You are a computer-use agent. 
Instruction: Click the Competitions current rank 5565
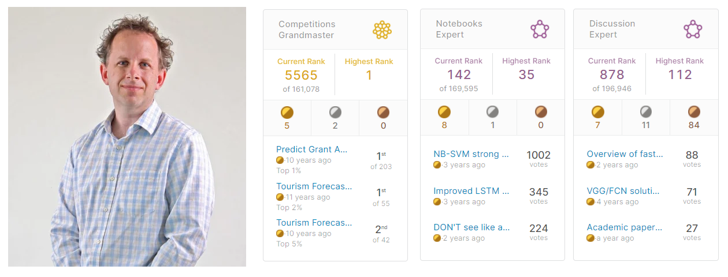point(301,75)
